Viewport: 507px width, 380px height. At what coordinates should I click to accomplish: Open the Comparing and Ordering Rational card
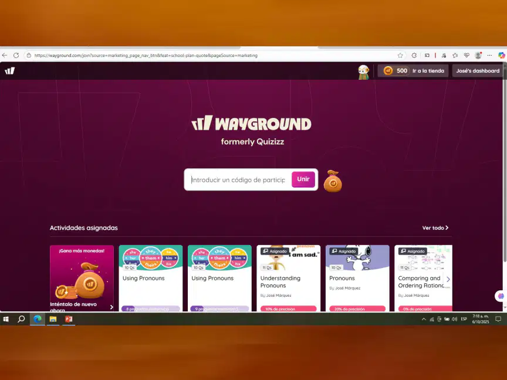pyautogui.click(x=423, y=278)
